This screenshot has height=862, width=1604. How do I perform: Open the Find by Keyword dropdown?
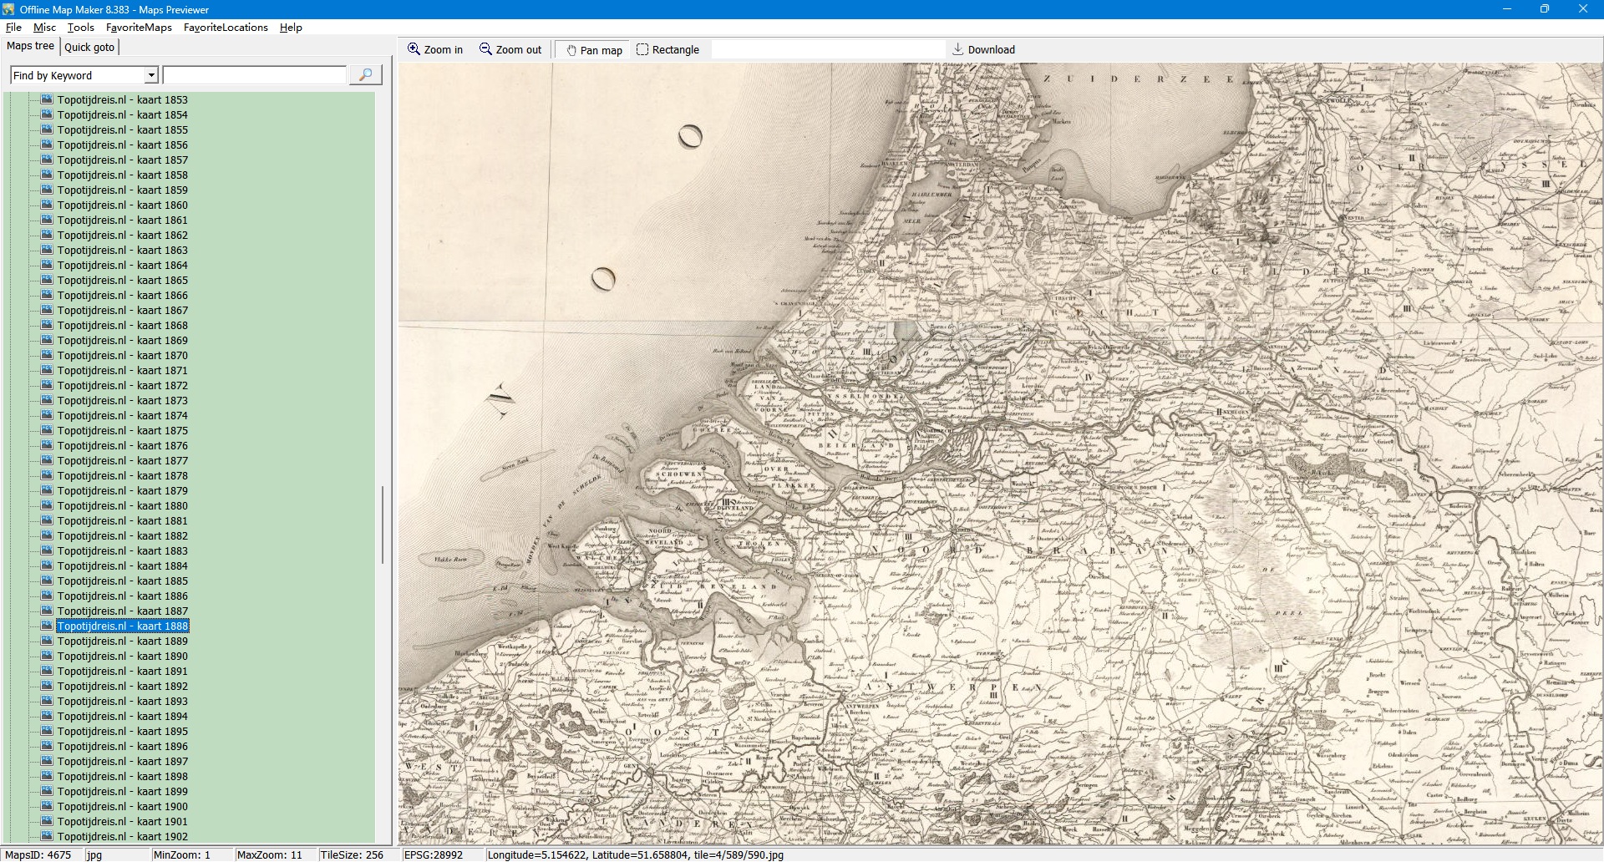pyautogui.click(x=151, y=75)
